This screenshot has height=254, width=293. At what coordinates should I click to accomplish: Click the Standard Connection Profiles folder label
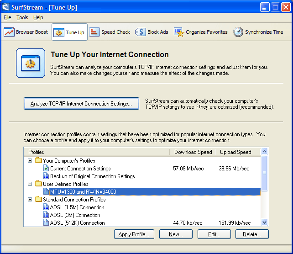(x=74, y=199)
